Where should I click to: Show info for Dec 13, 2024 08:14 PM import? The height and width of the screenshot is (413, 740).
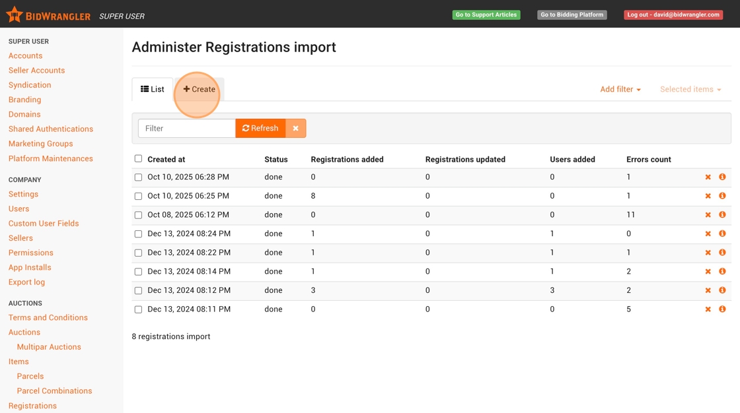[x=722, y=271]
